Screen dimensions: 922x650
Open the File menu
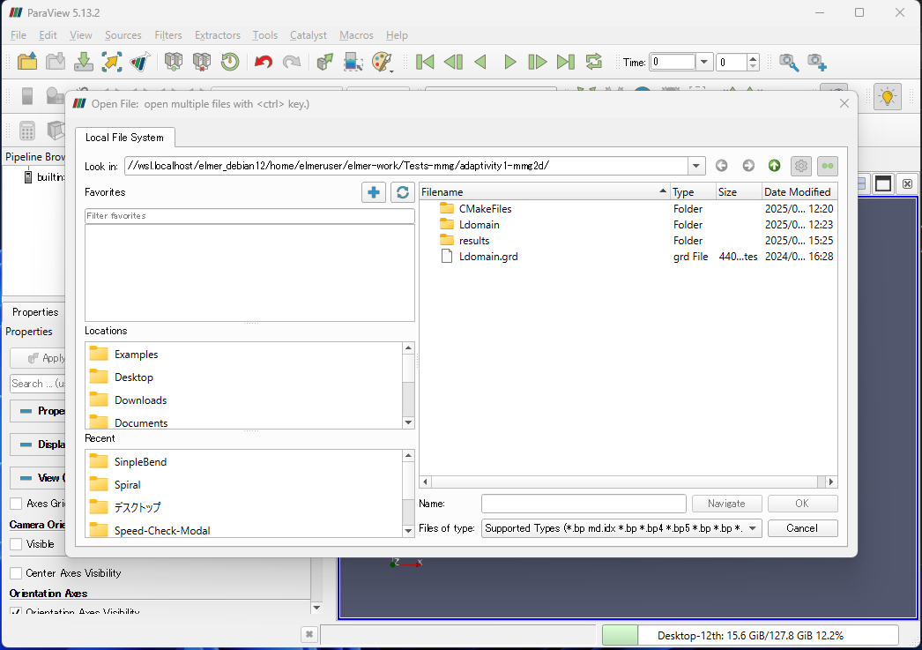[19, 35]
